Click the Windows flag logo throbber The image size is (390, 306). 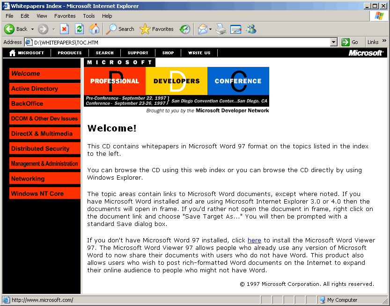click(379, 16)
